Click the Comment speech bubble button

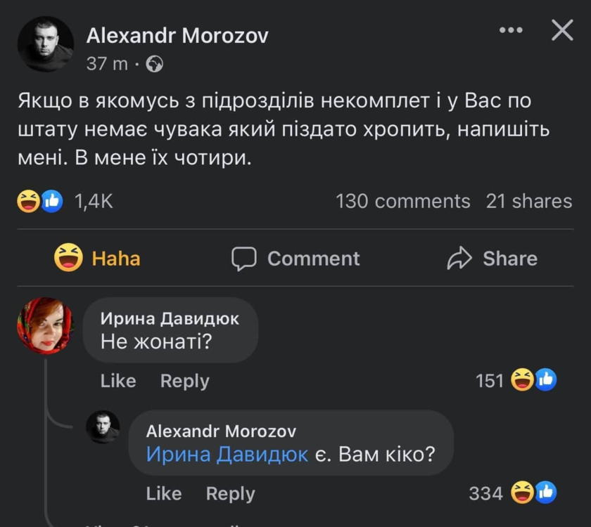295,258
